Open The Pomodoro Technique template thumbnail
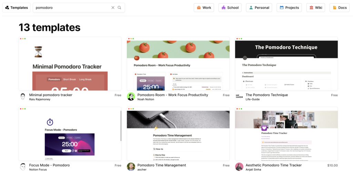 pos(286,64)
